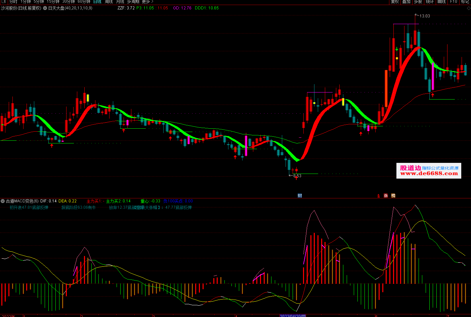Expand the 日天大盘 indicator dropdown arrow
The image size is (471, 317).
point(45,8)
